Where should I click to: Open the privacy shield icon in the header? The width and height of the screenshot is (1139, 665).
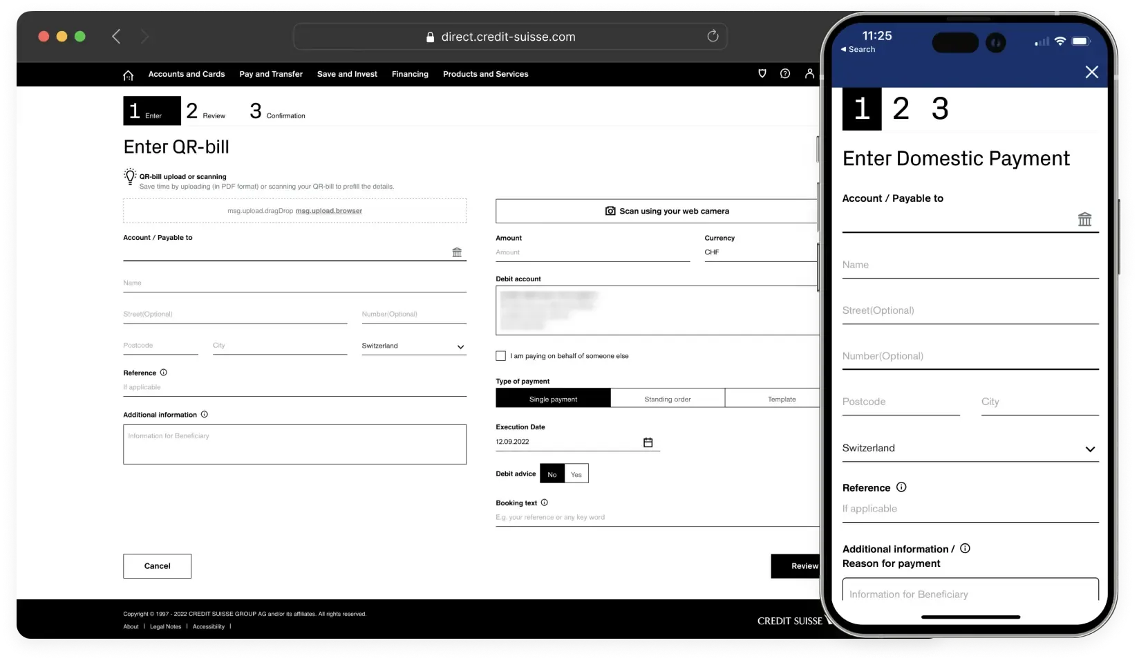(x=762, y=73)
